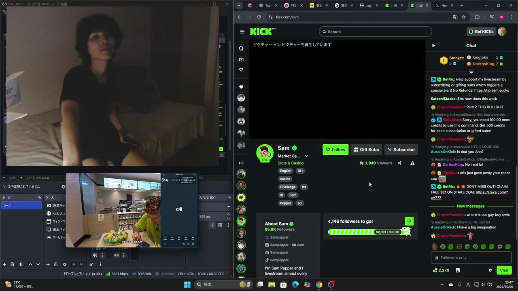Reload the kick.com/sam page
Viewport: 518px width, 291px height.
[259, 17]
